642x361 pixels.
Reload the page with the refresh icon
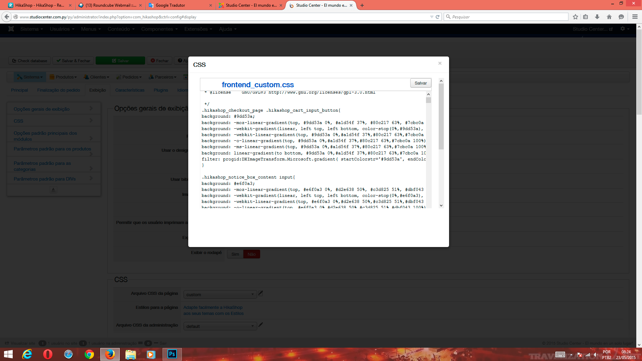437,17
